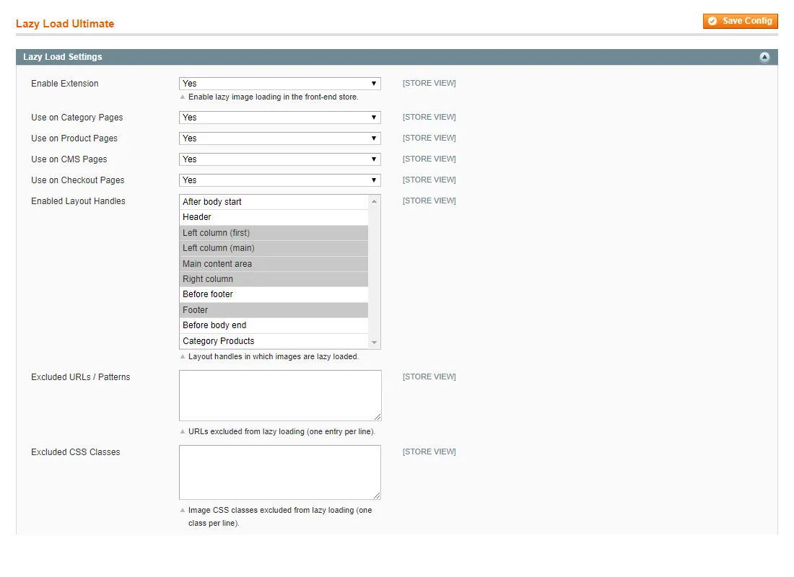This screenshot has height=577, width=794.
Task: Open the Use on Checkout Pages dropdown
Action: pos(279,180)
